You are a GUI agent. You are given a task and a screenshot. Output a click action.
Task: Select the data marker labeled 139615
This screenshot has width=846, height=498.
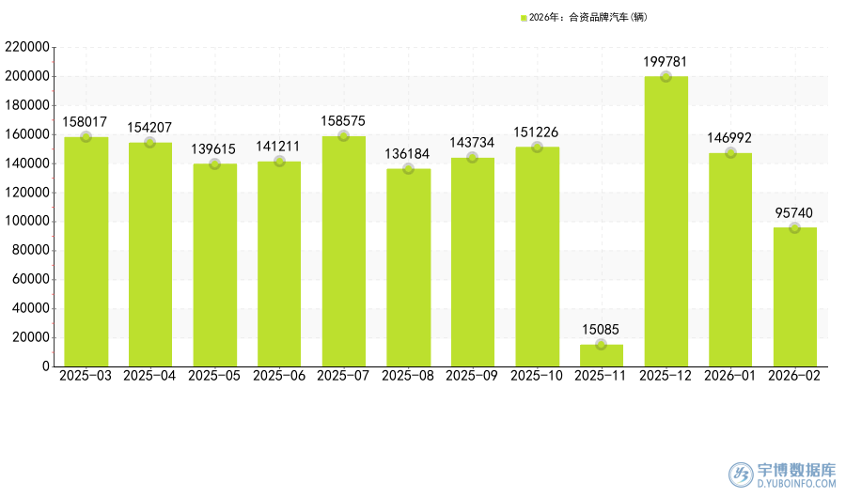tap(214, 164)
